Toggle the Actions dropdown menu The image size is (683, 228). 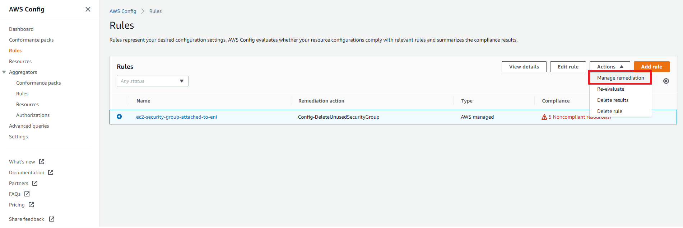click(x=610, y=67)
